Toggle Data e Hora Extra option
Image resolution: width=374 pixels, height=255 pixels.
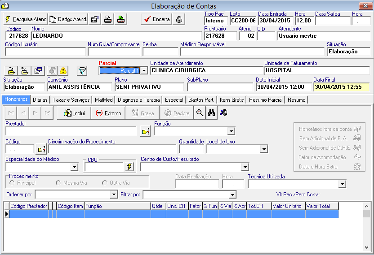coord(329,167)
